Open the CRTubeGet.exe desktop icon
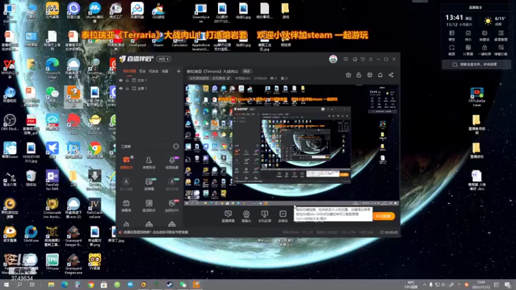This screenshot has height=290, width=516. [477, 97]
